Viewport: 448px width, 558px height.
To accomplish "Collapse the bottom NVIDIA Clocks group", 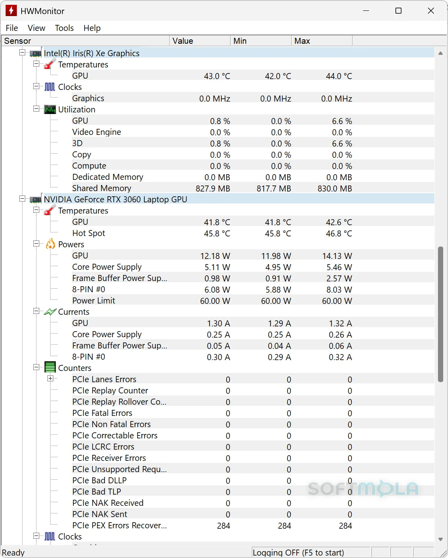I will point(36,536).
